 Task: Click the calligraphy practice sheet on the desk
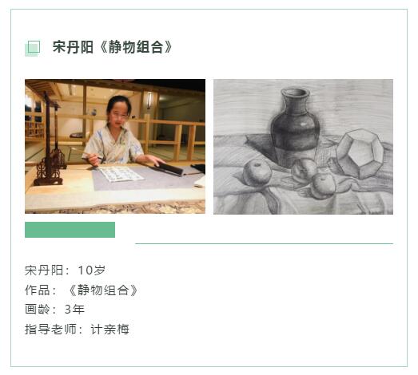click(x=120, y=174)
